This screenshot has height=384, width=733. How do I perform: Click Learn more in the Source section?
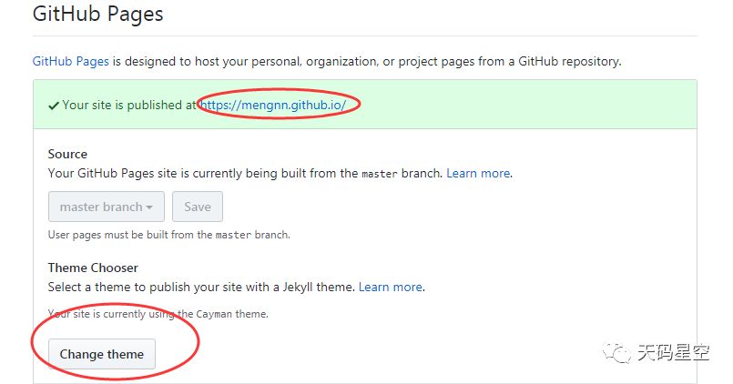(x=479, y=173)
